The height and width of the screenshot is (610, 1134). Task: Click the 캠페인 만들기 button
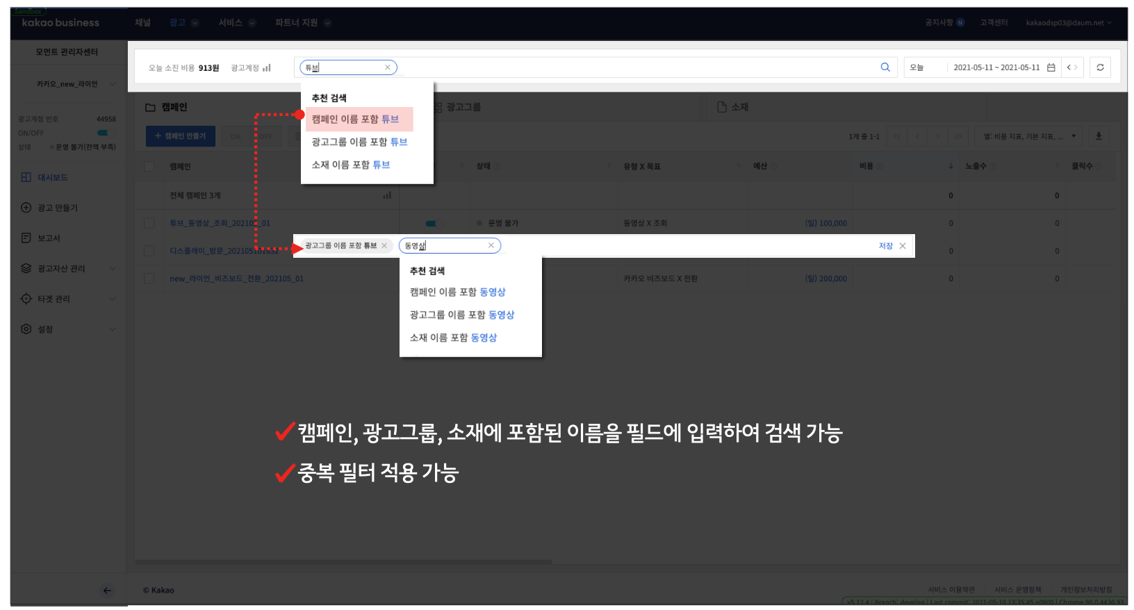coord(181,136)
